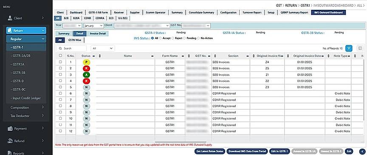Click search magnifier icon in grid
The height and width of the screenshot is (155, 367).
click(x=60, y=48)
